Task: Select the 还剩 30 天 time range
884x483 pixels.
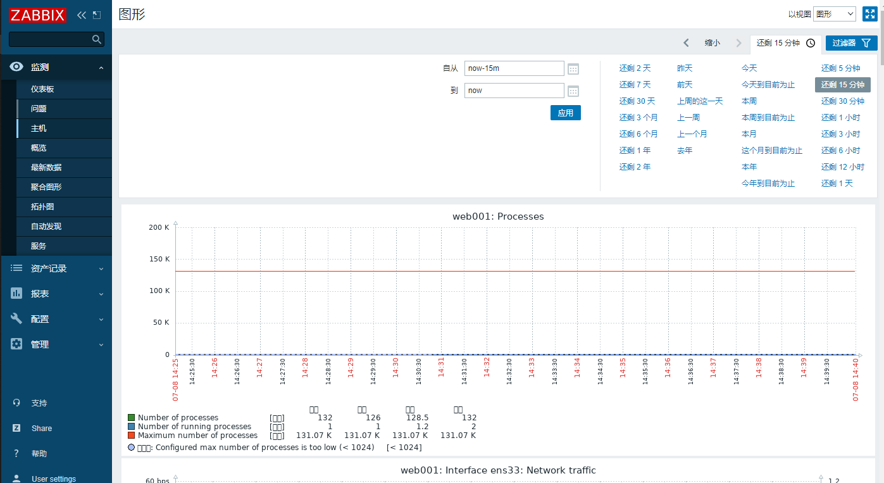Action: [x=637, y=101]
